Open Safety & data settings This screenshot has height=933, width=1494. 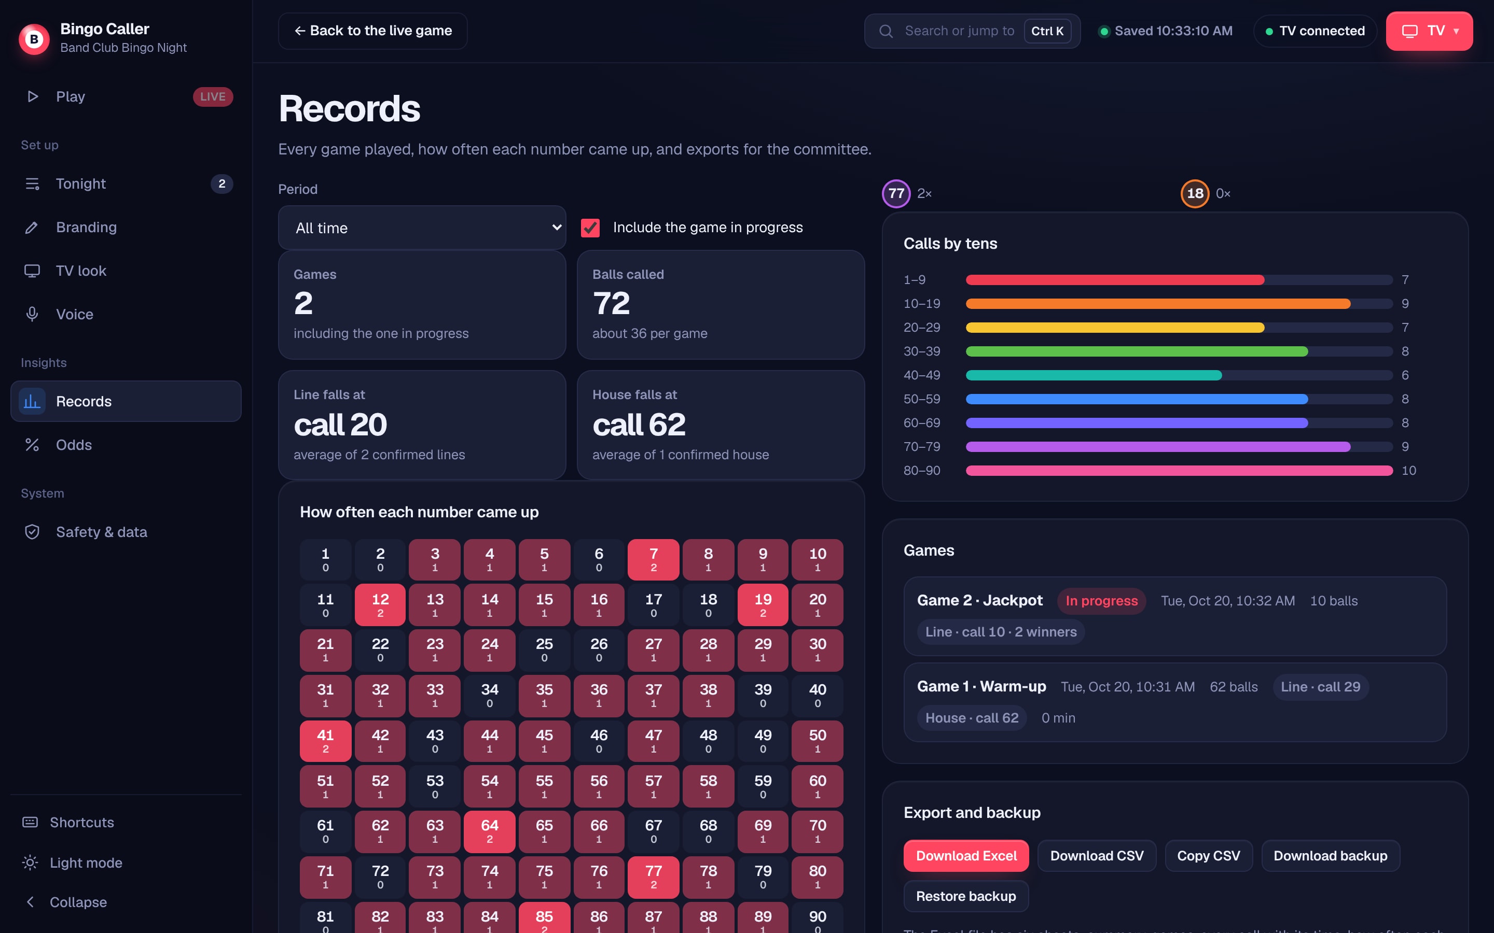click(x=126, y=532)
